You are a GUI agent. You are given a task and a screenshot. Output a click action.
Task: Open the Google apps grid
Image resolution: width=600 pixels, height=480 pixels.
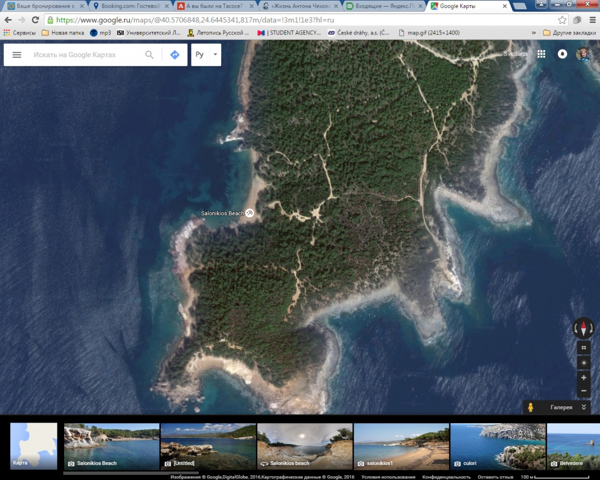[x=541, y=54]
